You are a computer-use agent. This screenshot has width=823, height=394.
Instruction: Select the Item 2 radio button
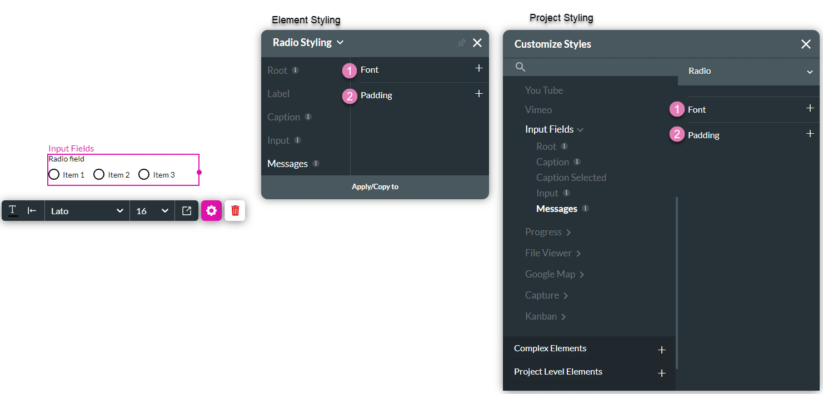tap(99, 174)
